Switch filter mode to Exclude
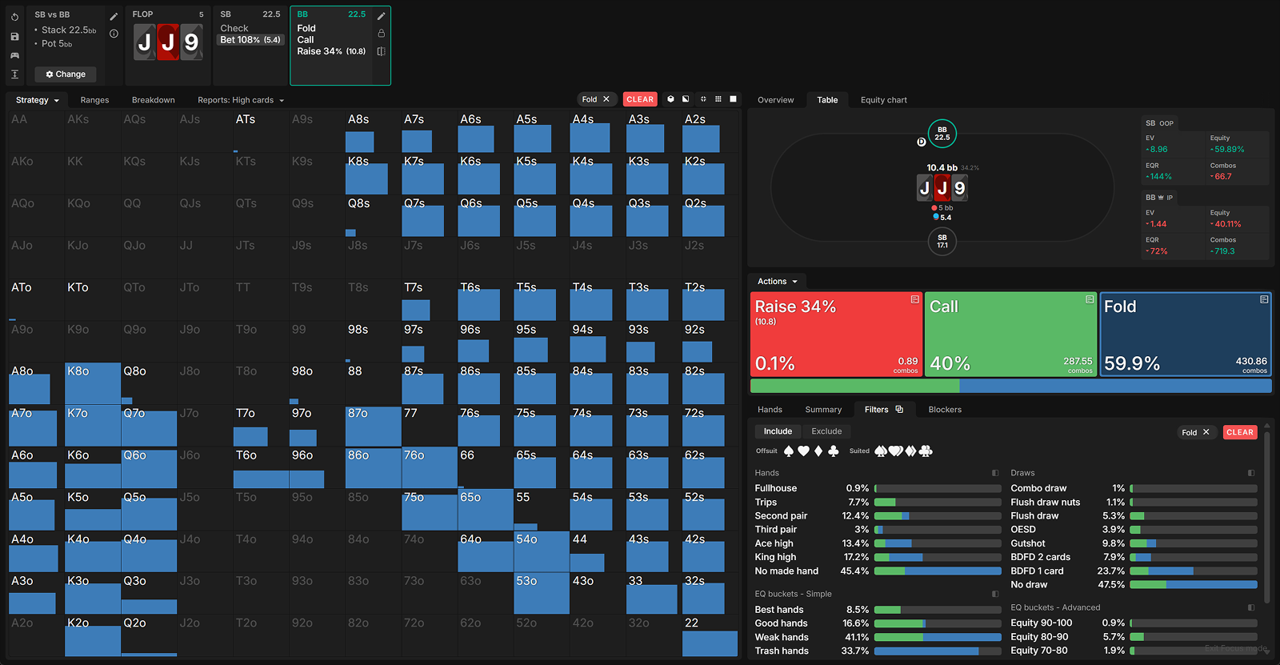 pyautogui.click(x=826, y=431)
